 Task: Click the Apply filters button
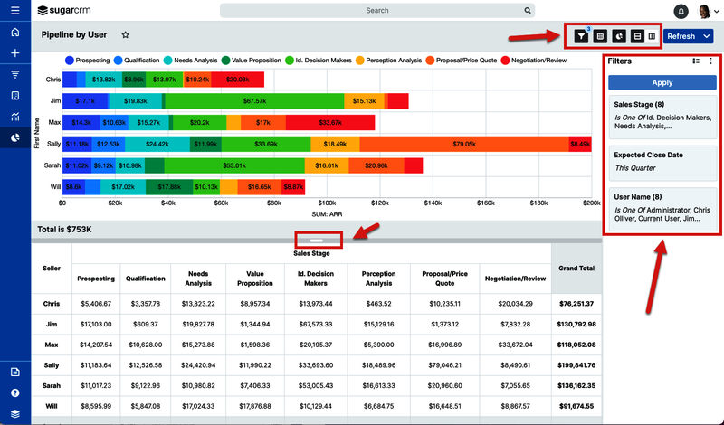(662, 82)
